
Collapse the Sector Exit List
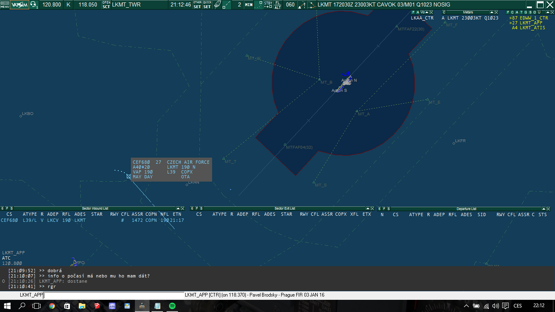click(x=368, y=208)
